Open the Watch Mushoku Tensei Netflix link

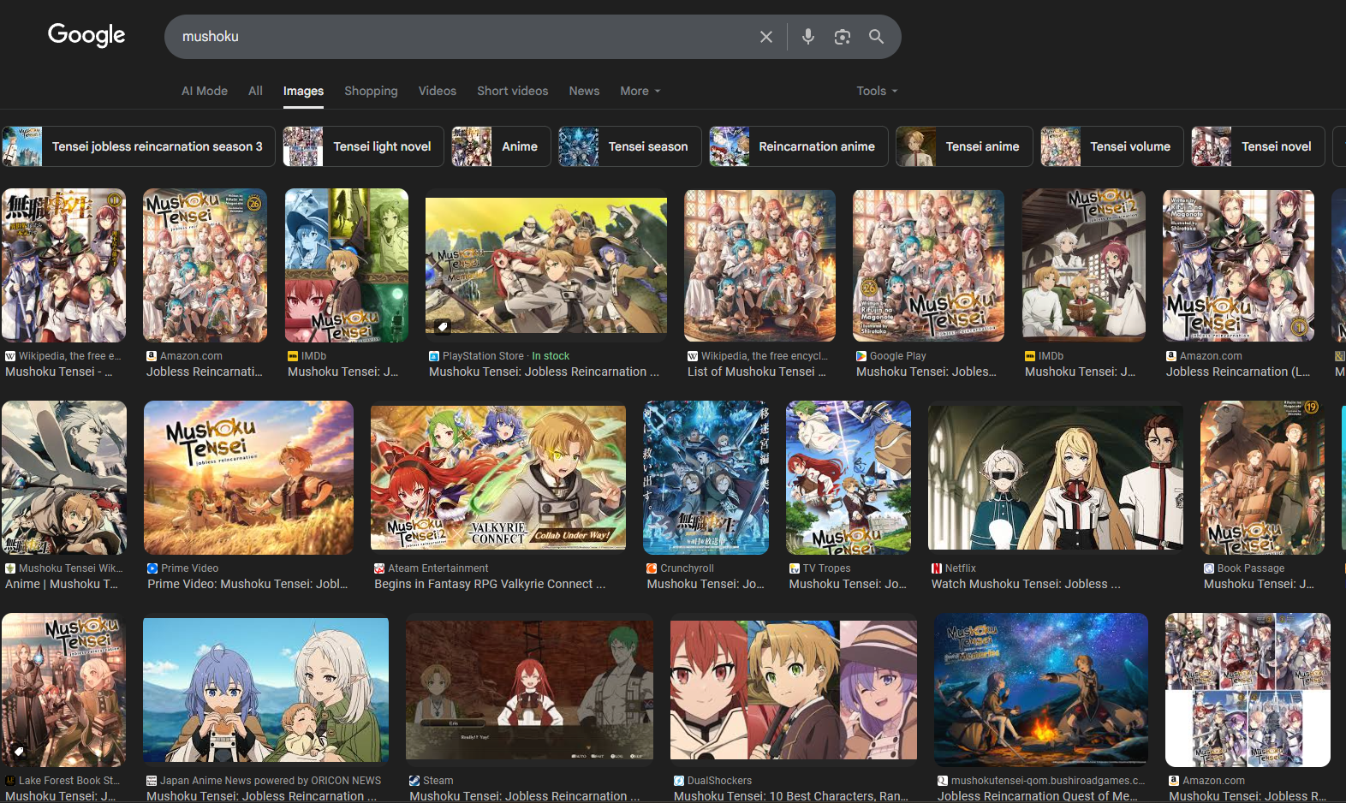pyautogui.click(x=1026, y=584)
